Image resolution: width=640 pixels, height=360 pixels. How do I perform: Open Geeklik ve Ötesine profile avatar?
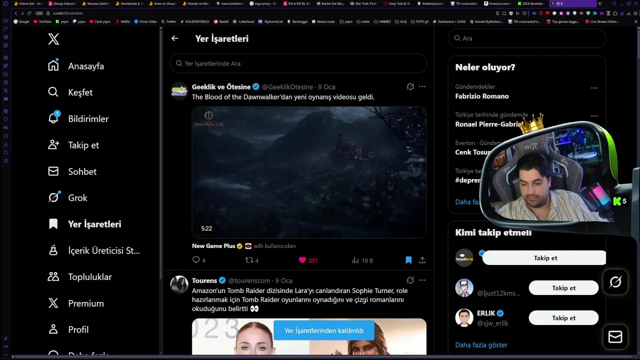click(179, 91)
